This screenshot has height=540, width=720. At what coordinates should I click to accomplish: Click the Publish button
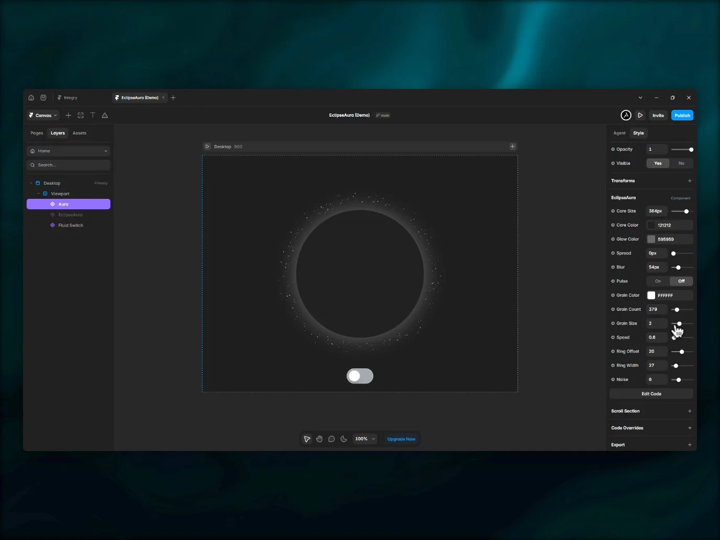(x=682, y=115)
